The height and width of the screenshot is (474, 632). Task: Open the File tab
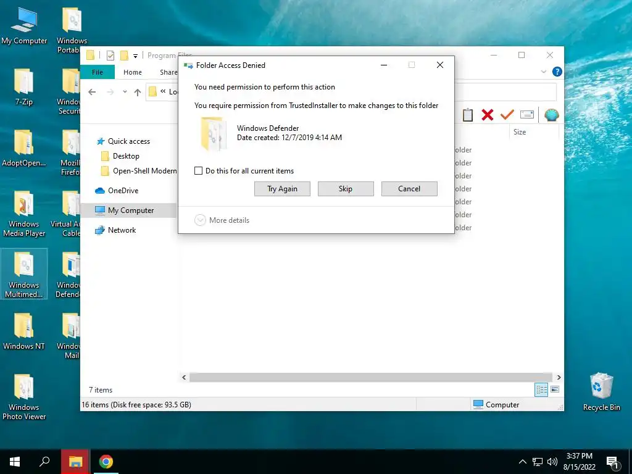pos(98,72)
